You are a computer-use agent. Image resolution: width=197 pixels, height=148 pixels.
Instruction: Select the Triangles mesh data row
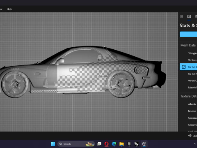point(188,53)
